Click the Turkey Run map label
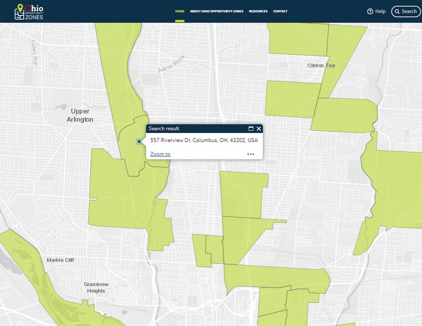422x326 pixels. 34,52
